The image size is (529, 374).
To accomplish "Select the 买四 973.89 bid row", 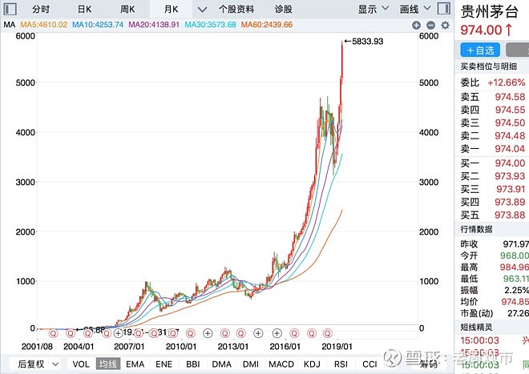I will coord(493,202).
